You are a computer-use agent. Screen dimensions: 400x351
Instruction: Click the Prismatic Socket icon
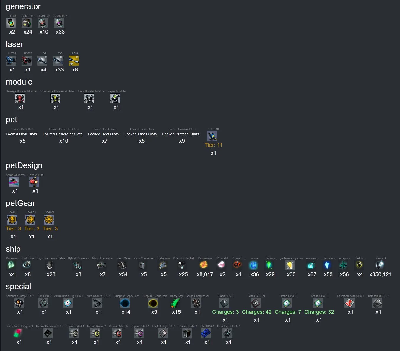[x=182, y=265]
